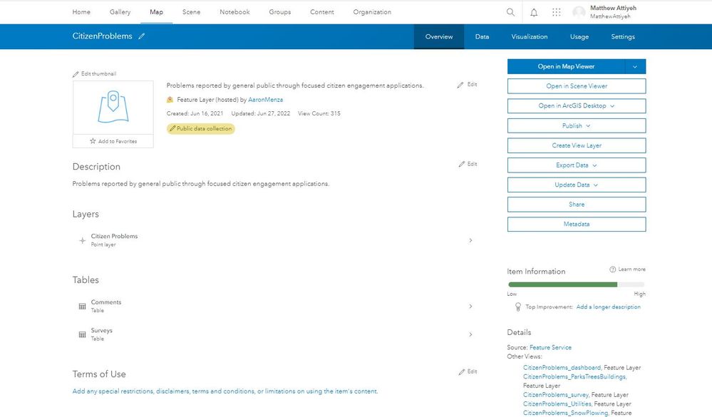The height and width of the screenshot is (417, 712).
Task: Open AaronMenza owner profile link
Action: 265,100
